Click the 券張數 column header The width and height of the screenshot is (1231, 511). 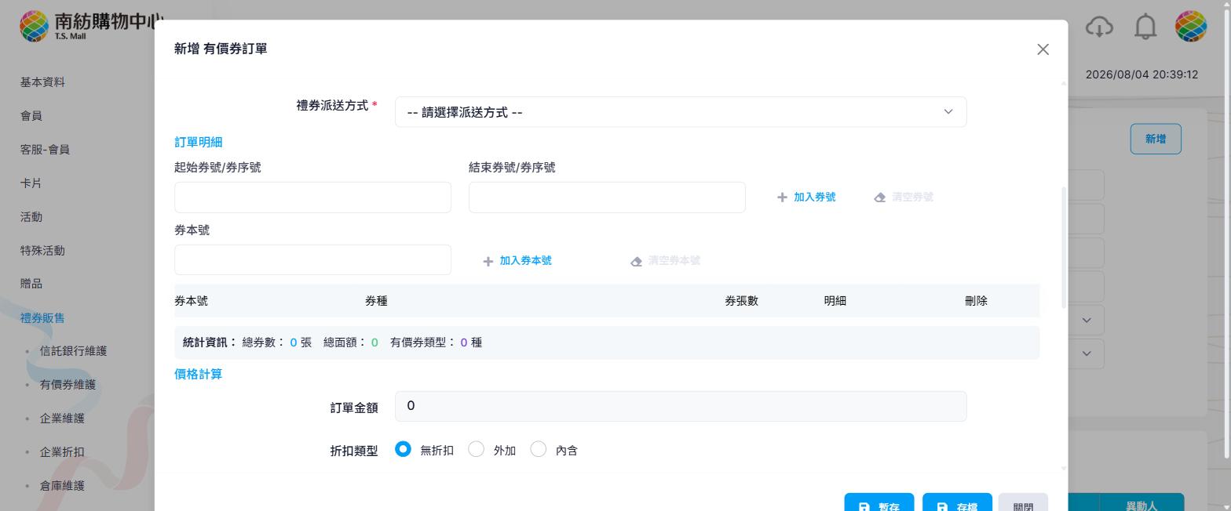741,301
